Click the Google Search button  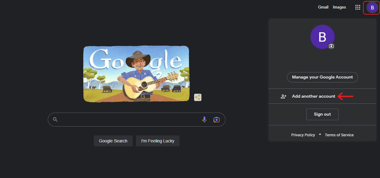[113, 141]
